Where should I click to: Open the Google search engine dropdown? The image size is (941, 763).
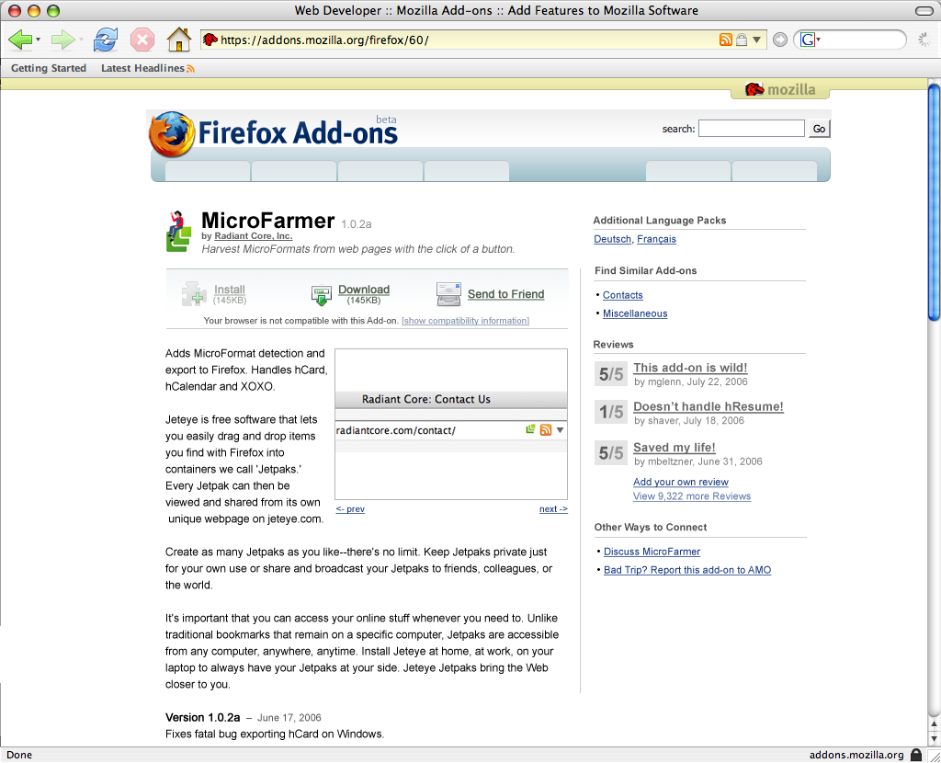[x=811, y=40]
